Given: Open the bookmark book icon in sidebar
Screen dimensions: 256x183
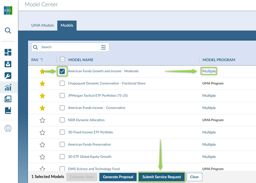Looking at the screenshot, I should [8, 111].
